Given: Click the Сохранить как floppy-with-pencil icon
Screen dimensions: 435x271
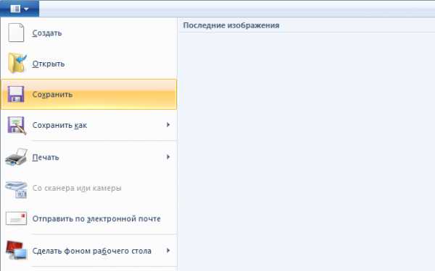Looking at the screenshot, I should point(17,125).
